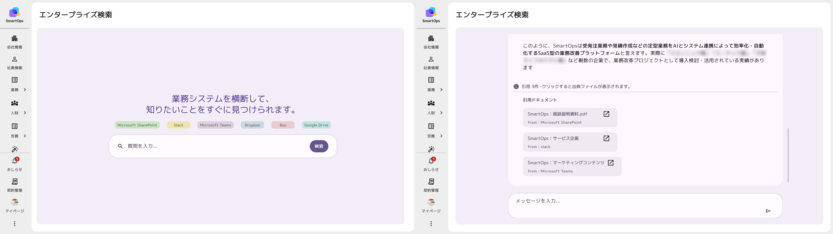Click the SmartOps logo in the right screen
This screenshot has width=833, height=234.
tap(431, 15)
